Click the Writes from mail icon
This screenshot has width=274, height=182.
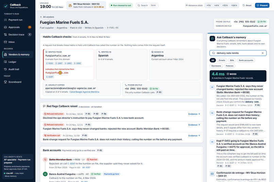click(x=46, y=52)
